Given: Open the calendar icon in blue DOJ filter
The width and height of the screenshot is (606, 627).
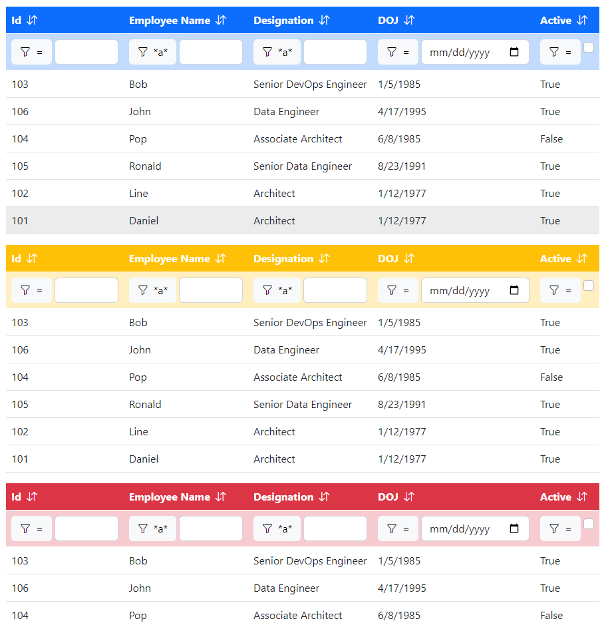Looking at the screenshot, I should (x=515, y=52).
